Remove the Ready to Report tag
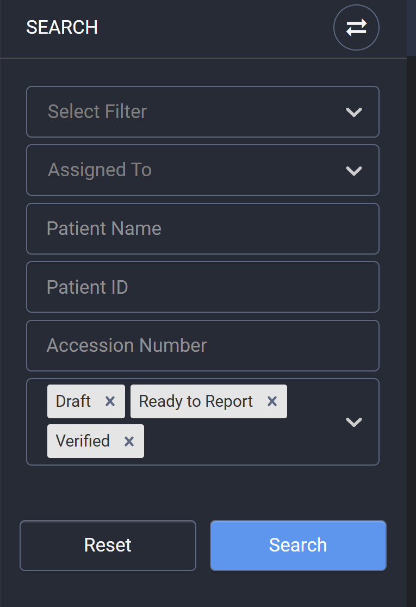The image size is (416, 607). (272, 401)
